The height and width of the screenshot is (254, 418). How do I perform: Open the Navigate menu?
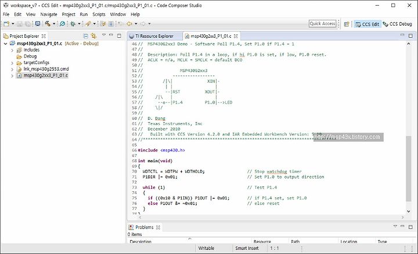point(49,15)
